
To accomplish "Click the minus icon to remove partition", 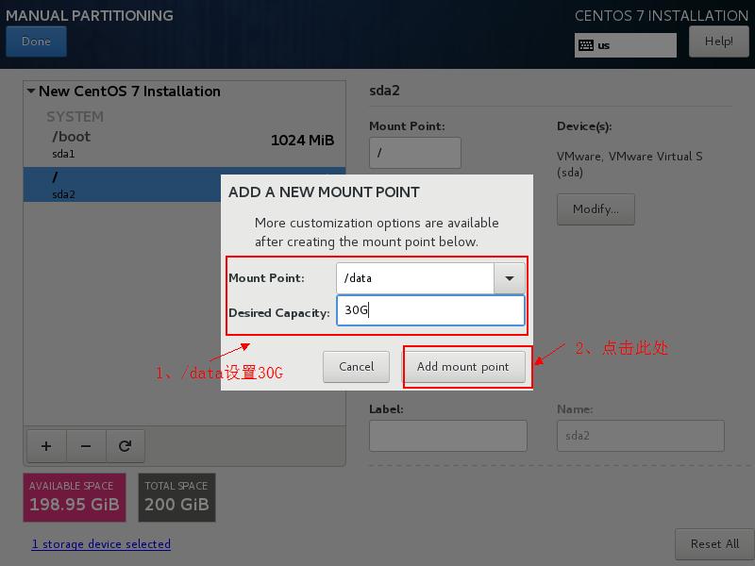I will [85, 446].
